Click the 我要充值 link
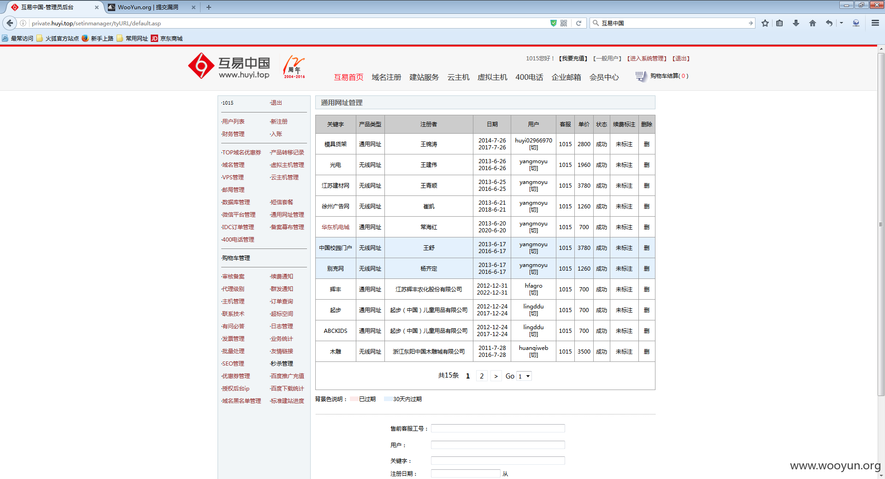The width and height of the screenshot is (885, 479). point(573,59)
